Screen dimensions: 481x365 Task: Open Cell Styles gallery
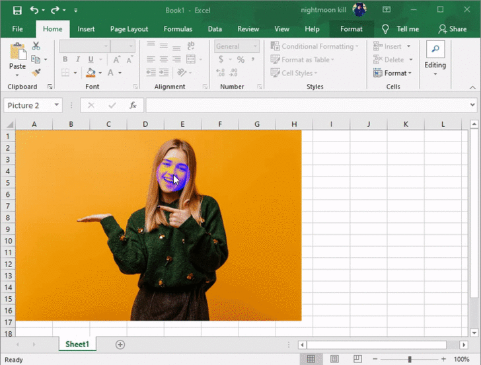pos(294,73)
